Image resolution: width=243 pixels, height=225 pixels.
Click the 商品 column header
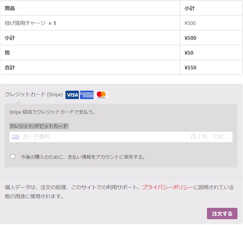[10, 8]
